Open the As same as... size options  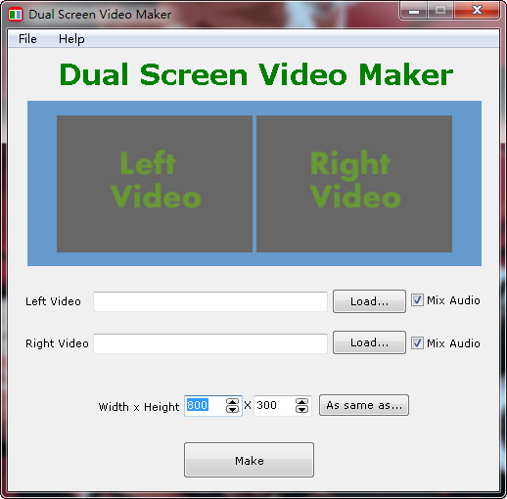[364, 405]
